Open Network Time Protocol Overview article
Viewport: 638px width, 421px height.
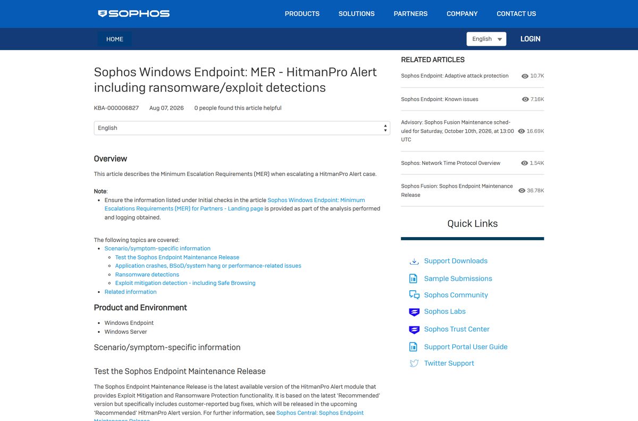point(450,163)
